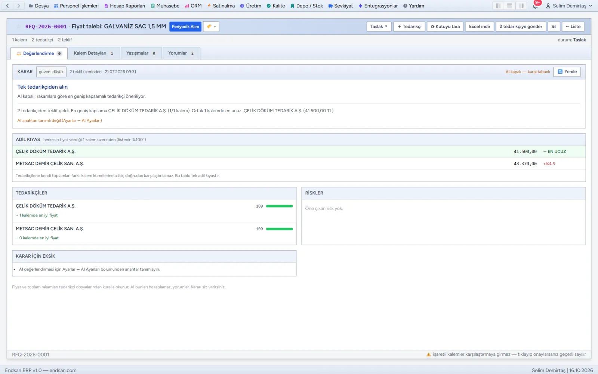Open the Satınalma menu
This screenshot has width=598, height=374.
[221, 6]
